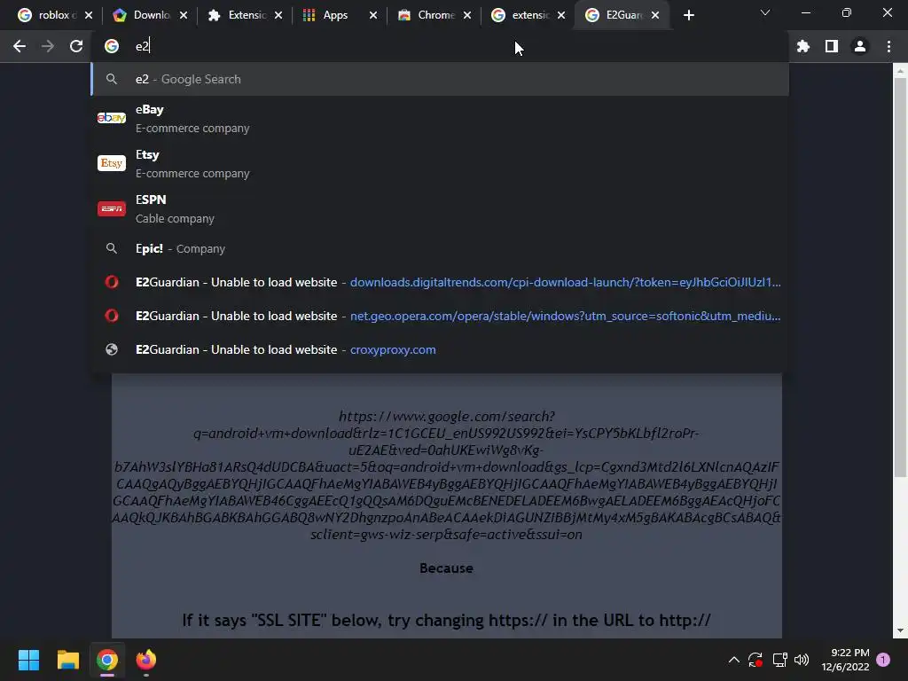Open Firefox from the taskbar
Screen dimensions: 908x681
point(146,660)
